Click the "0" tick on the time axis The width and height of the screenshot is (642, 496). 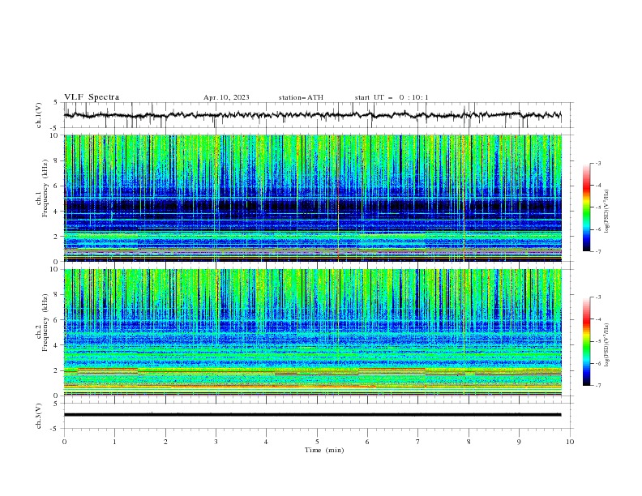(x=64, y=442)
